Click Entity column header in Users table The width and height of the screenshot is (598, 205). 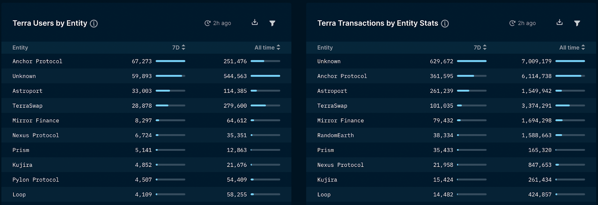(20, 47)
